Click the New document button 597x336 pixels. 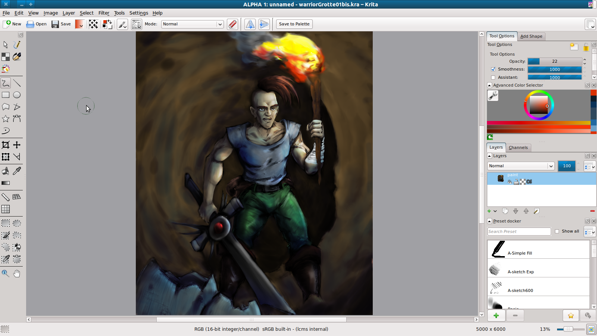coord(12,24)
